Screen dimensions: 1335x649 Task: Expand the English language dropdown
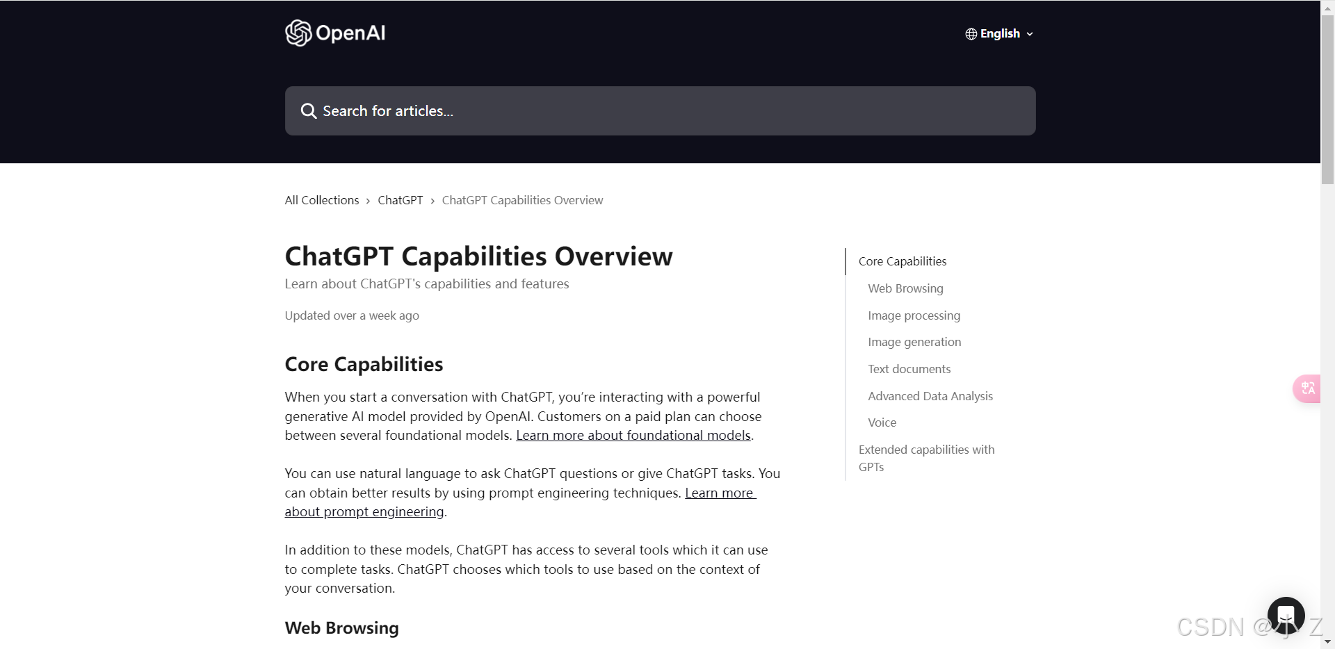coord(999,34)
